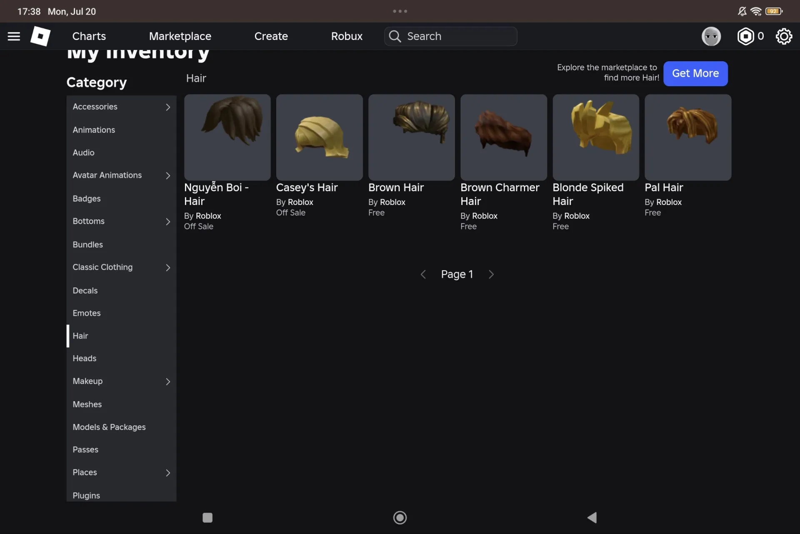
Task: Select the Models & Packages category
Action: pos(121,427)
